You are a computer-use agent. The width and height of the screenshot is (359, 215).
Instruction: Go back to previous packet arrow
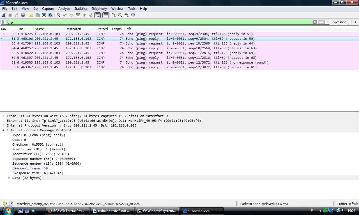click(x=65, y=15)
